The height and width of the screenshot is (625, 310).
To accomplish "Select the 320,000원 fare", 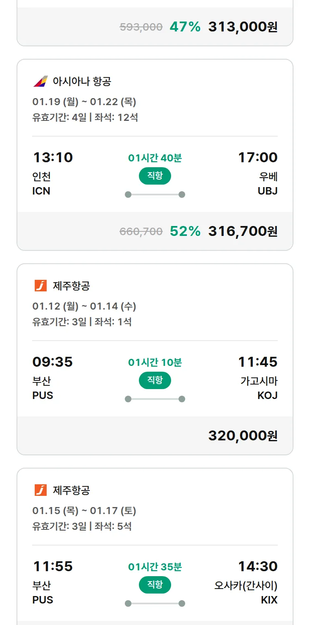I will pos(243,436).
